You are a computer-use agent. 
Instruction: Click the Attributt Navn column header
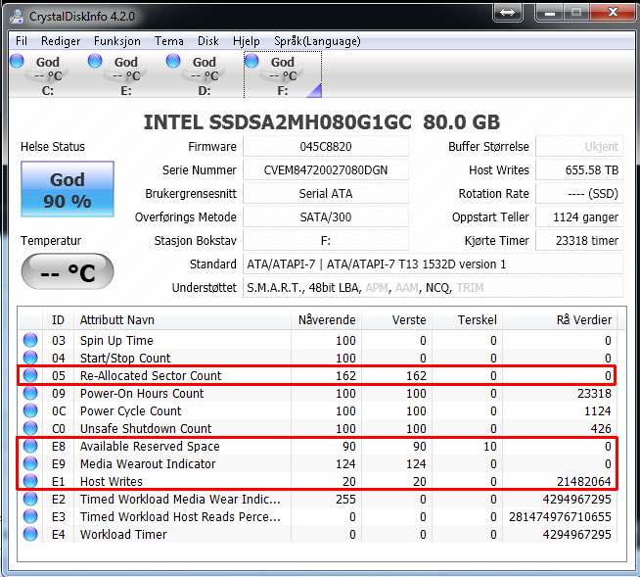pos(182,319)
